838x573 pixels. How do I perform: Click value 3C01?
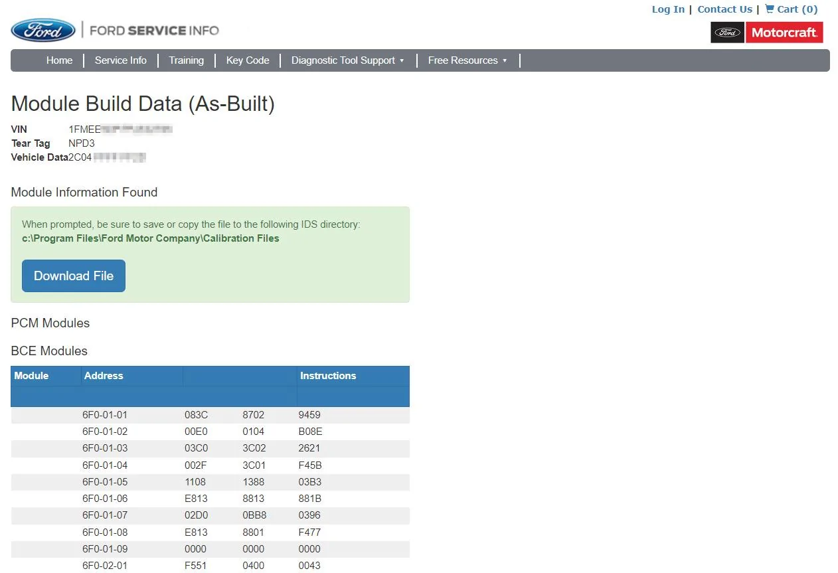click(254, 465)
